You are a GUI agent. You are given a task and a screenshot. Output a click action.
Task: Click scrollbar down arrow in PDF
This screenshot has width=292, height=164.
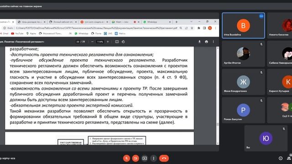click(x=218, y=143)
